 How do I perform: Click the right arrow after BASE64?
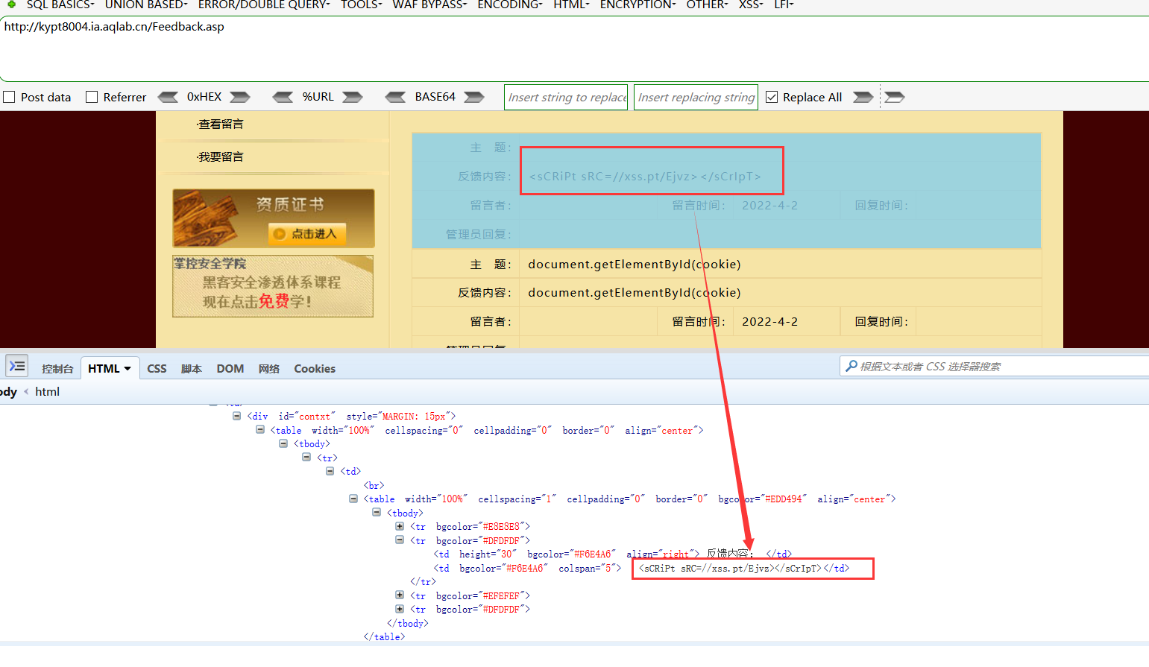(474, 97)
